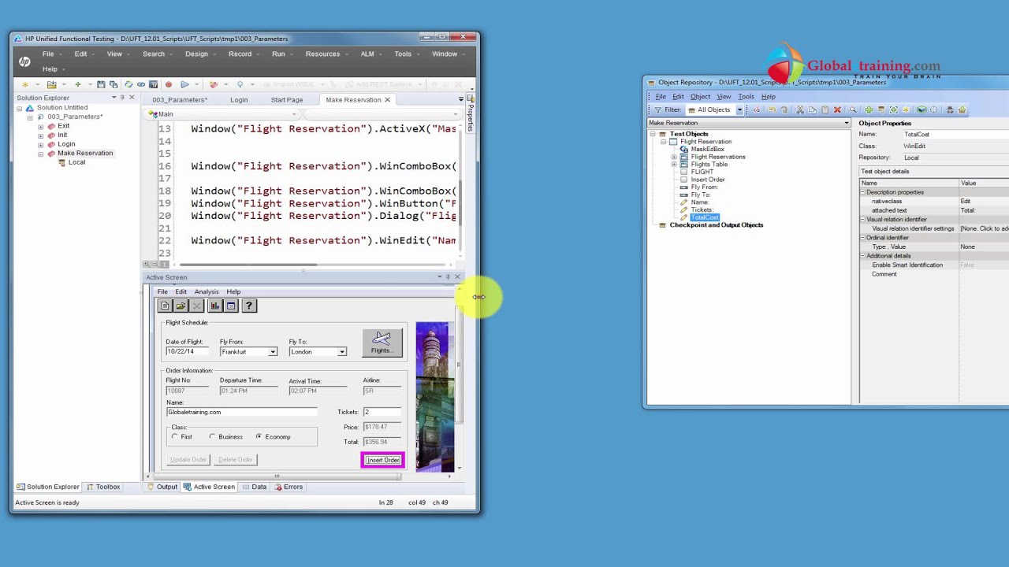Click the Properties side tab in UFT
The height and width of the screenshot is (567, 1009).
coord(471,113)
